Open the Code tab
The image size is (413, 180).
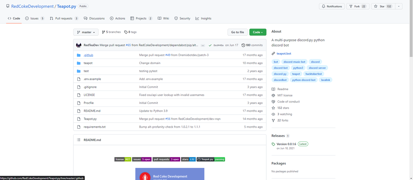coord(14,18)
